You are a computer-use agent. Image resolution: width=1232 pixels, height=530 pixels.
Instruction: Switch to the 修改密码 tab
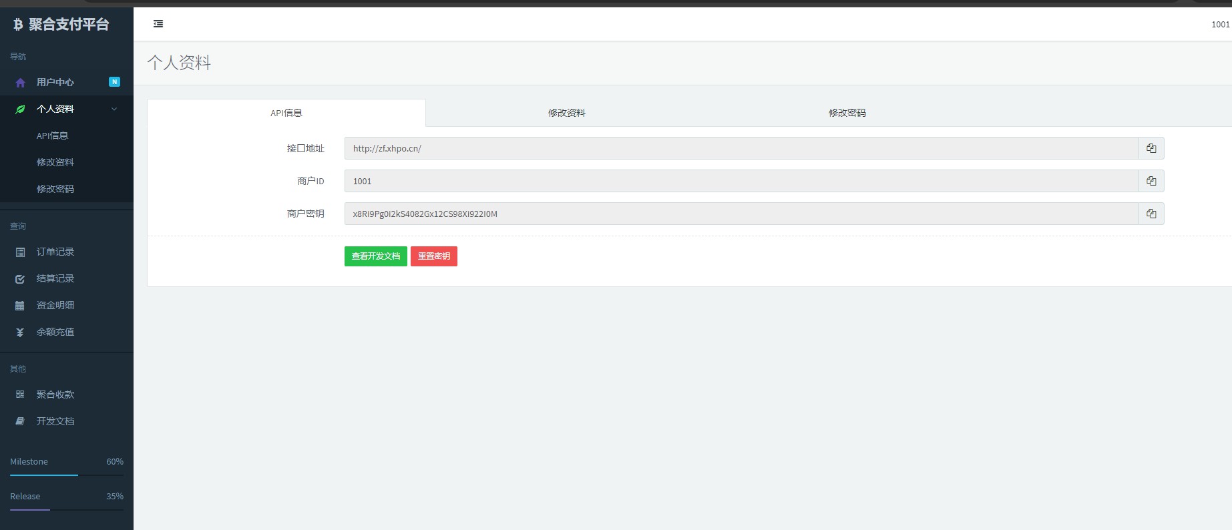(x=847, y=113)
